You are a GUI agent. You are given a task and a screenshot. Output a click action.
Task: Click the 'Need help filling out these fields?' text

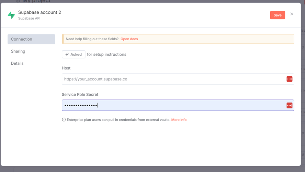tap(92, 39)
